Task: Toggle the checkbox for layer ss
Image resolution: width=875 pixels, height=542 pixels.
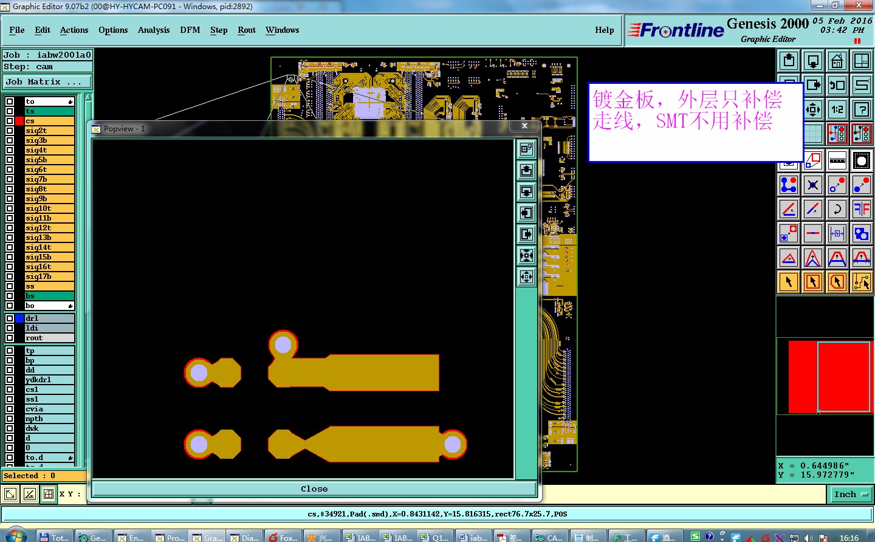Action: coord(10,286)
